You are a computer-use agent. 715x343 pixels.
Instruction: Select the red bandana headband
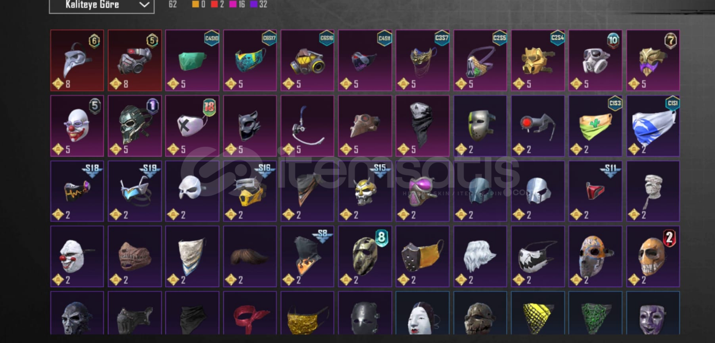click(250, 313)
